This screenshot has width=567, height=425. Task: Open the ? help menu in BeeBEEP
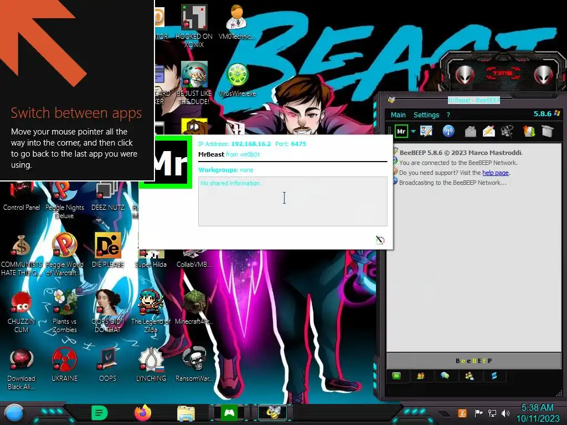[449, 115]
